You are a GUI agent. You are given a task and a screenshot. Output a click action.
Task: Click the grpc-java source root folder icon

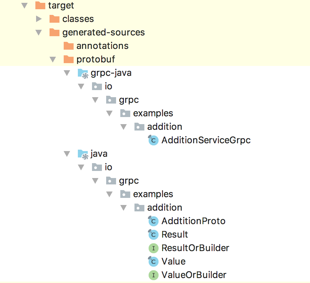coord(82,73)
